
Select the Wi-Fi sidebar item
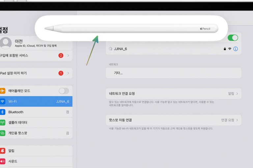(36, 101)
